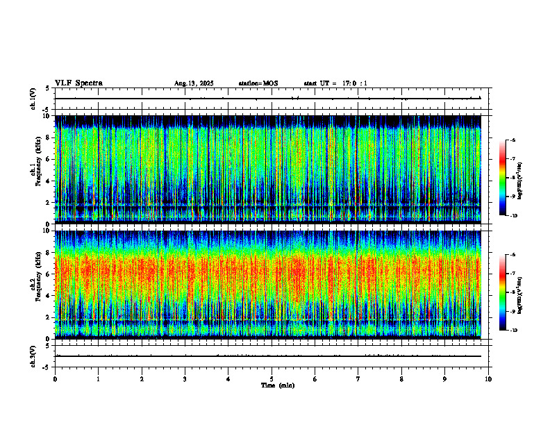Click the ch.1 color scale "-10" label
This screenshot has width=550, height=425.
[x=513, y=216]
